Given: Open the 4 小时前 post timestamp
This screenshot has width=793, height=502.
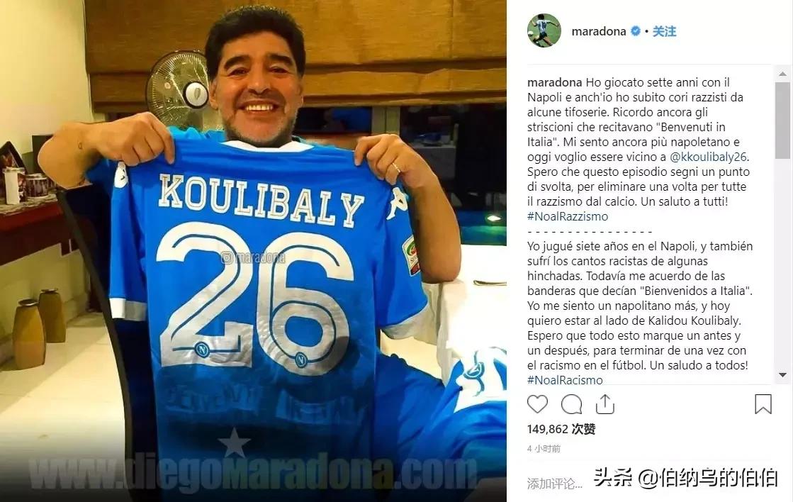Looking at the screenshot, I should pos(544,448).
